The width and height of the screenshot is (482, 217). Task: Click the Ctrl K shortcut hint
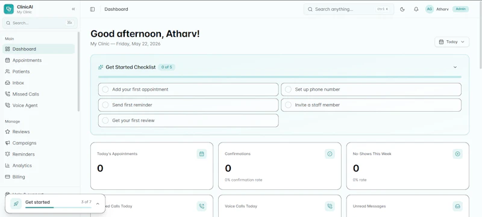pos(383,9)
